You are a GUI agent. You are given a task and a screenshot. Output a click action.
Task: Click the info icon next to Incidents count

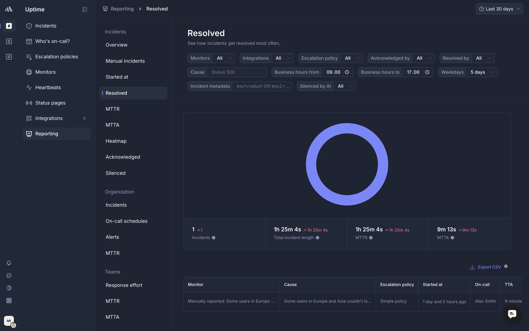coord(214,238)
